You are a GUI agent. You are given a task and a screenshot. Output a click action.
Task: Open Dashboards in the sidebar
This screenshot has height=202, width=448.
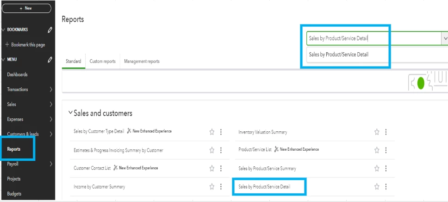pos(17,74)
